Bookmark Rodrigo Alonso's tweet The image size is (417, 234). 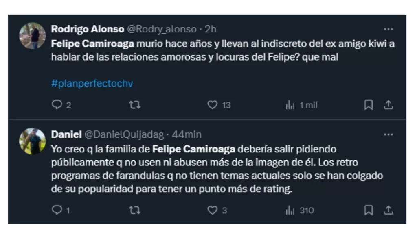(369, 105)
